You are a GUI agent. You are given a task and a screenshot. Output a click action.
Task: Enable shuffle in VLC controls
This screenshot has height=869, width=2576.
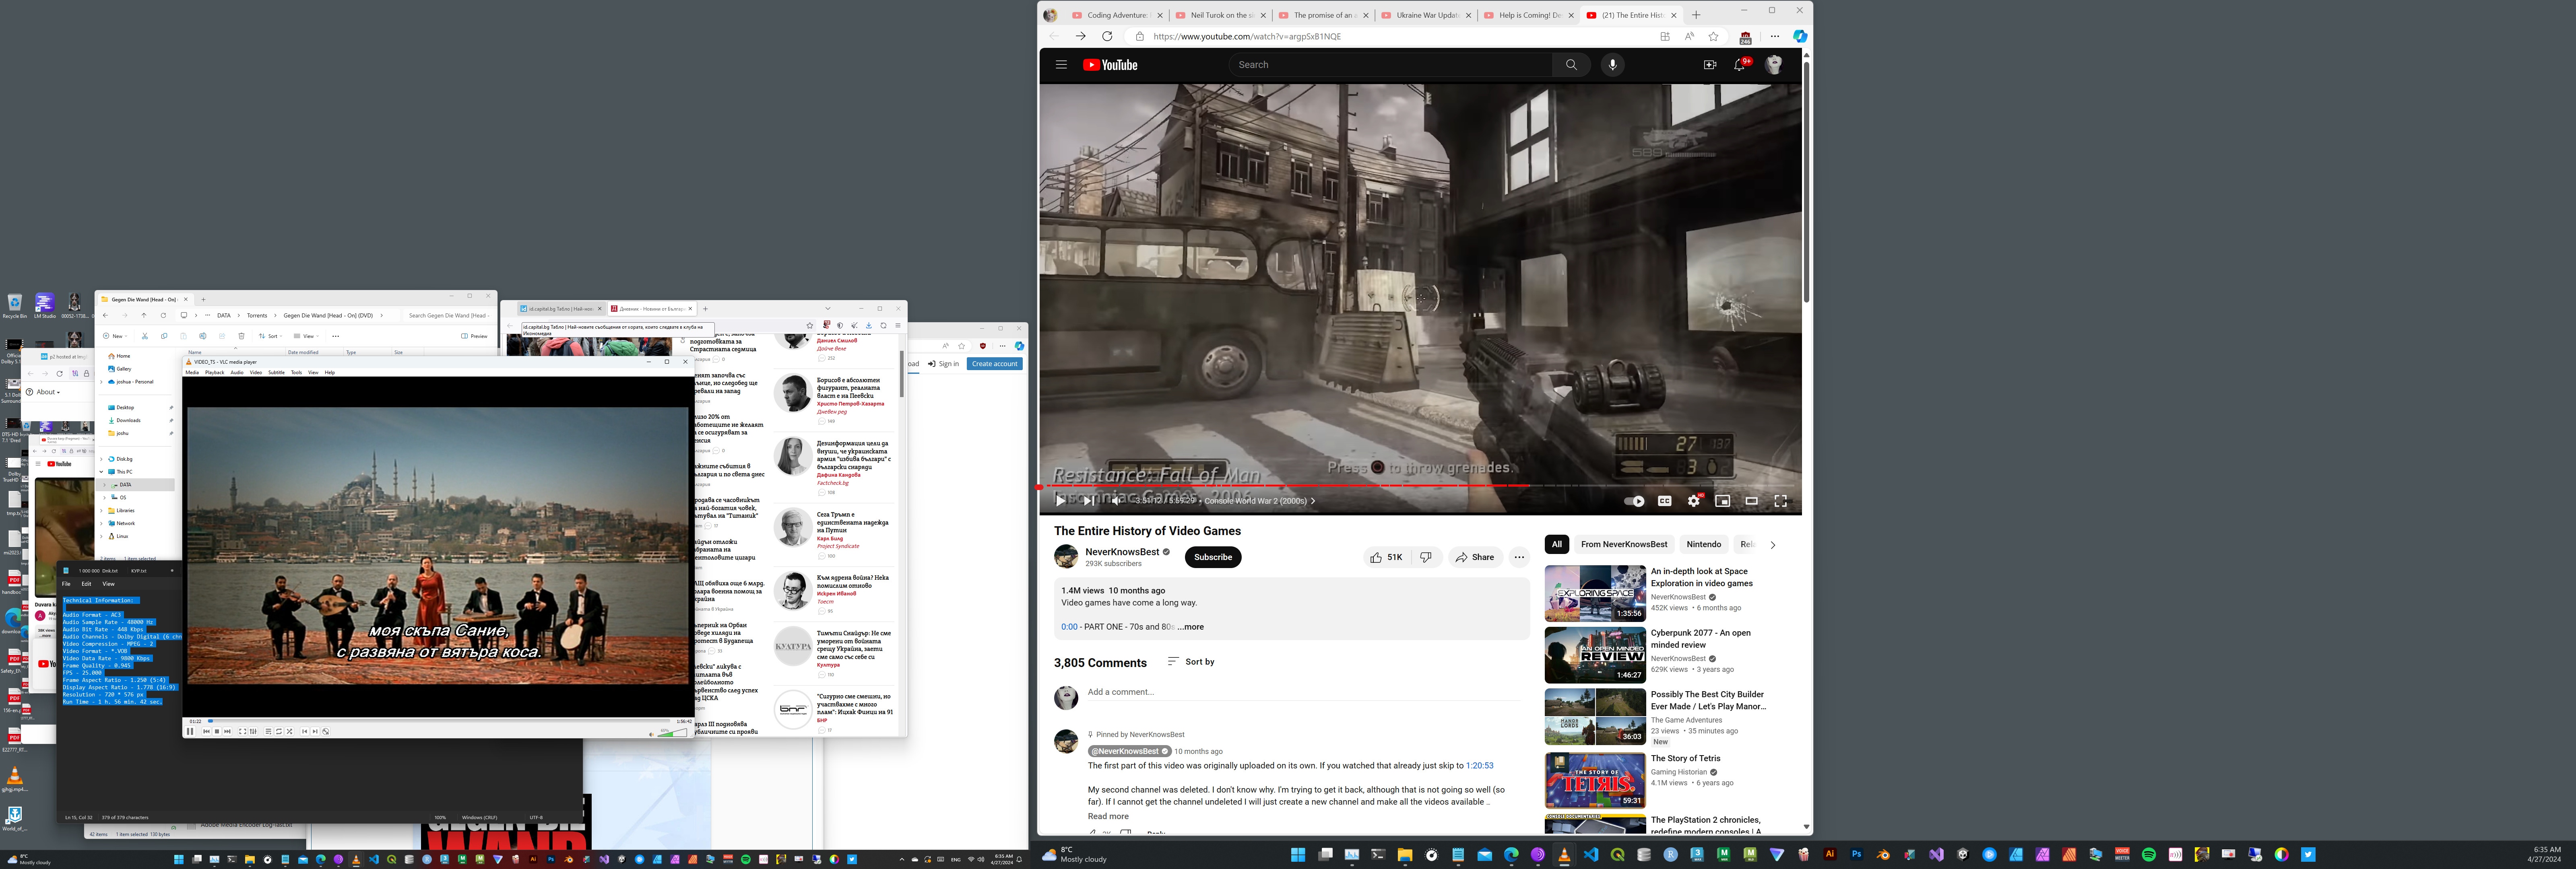[x=290, y=731]
